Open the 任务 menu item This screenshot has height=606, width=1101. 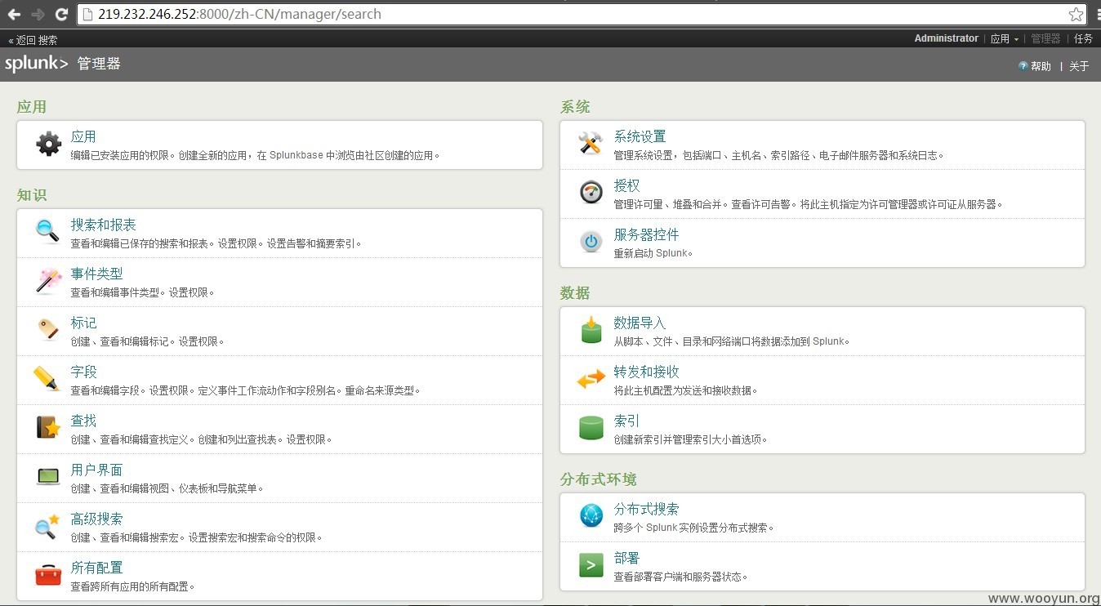pyautogui.click(x=1083, y=38)
